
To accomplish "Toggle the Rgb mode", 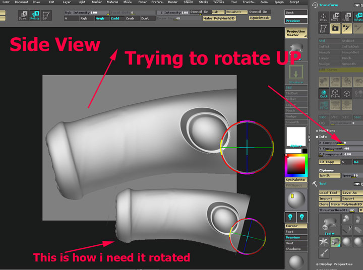I will (86, 18).
